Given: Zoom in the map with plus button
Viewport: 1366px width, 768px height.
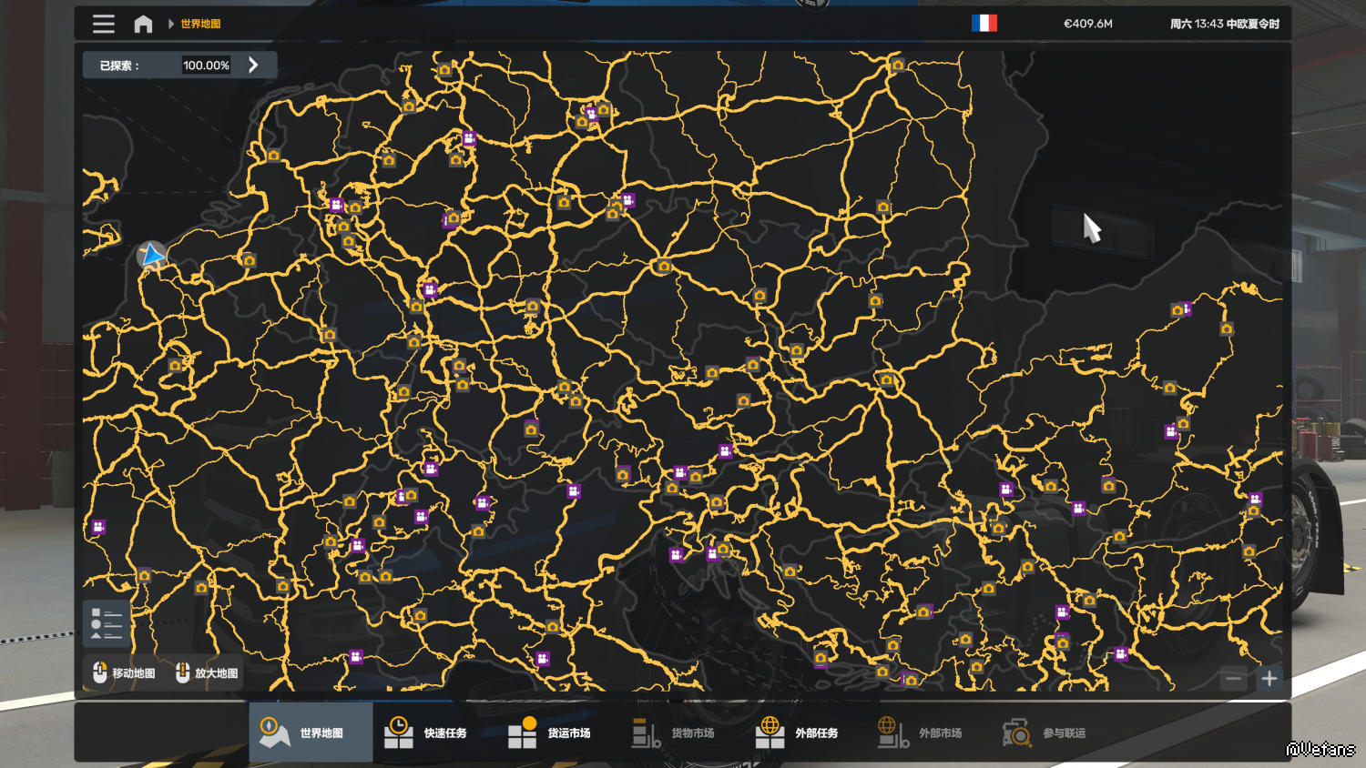Looking at the screenshot, I should point(1269,678).
